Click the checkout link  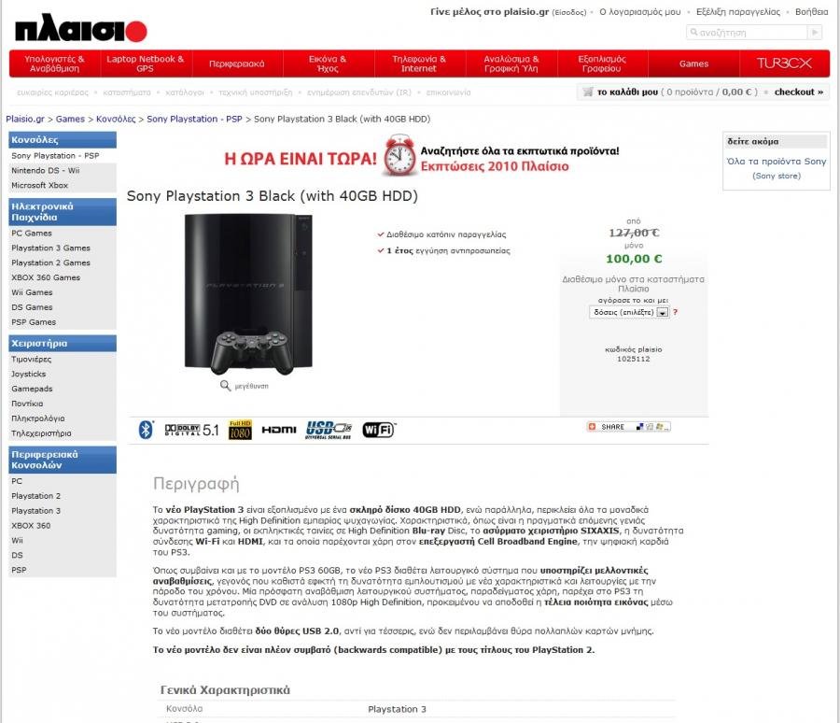(798, 92)
